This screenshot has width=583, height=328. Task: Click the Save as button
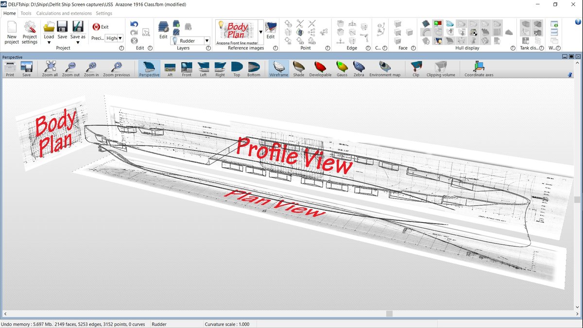[78, 30]
